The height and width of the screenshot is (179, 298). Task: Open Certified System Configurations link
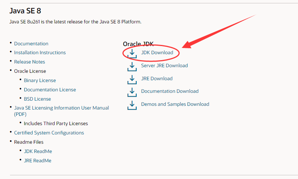click(x=49, y=133)
